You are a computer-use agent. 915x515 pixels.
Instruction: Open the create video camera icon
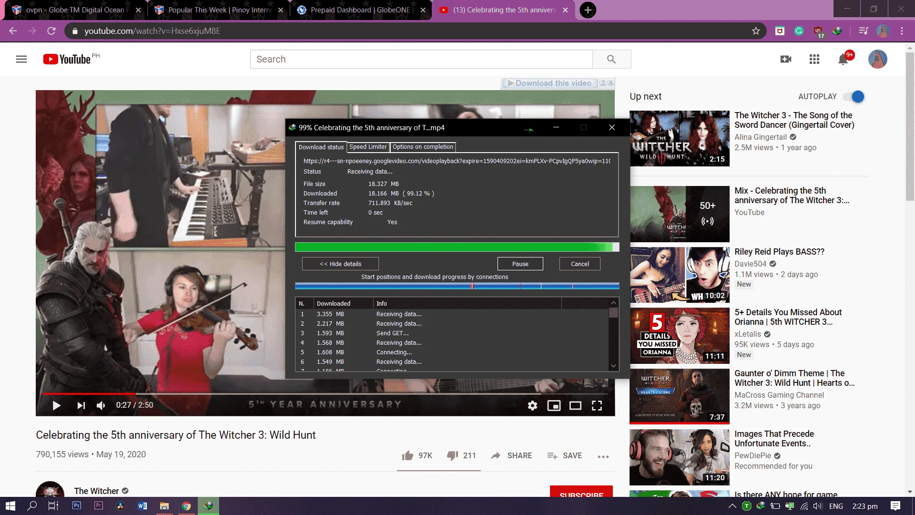coord(786,59)
